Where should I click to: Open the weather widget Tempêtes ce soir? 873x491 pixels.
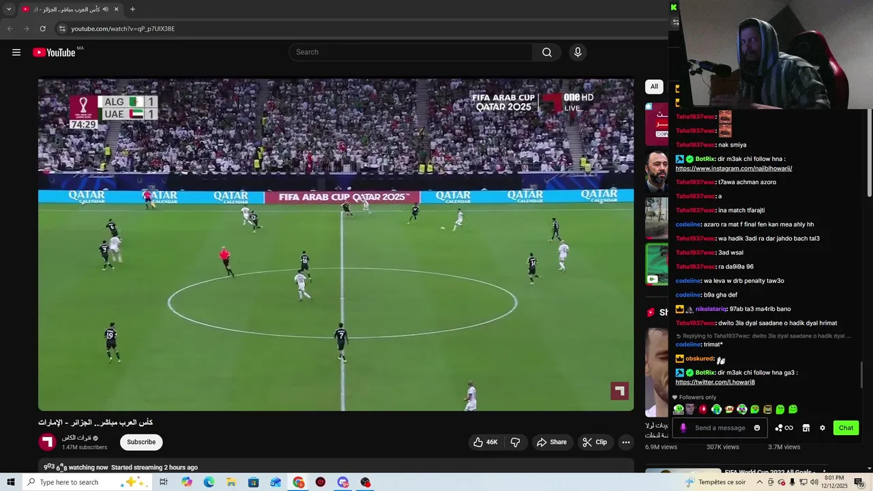[715, 482]
